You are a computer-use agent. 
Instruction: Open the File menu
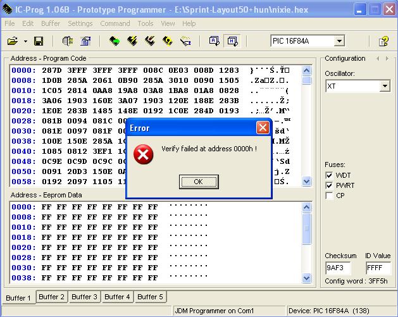point(9,23)
